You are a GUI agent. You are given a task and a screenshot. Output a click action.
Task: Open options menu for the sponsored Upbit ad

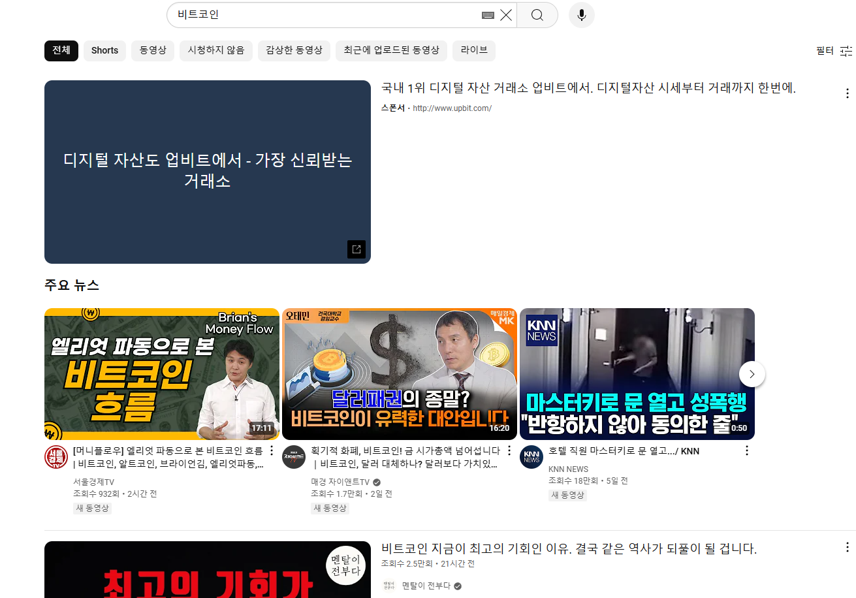pos(847,93)
